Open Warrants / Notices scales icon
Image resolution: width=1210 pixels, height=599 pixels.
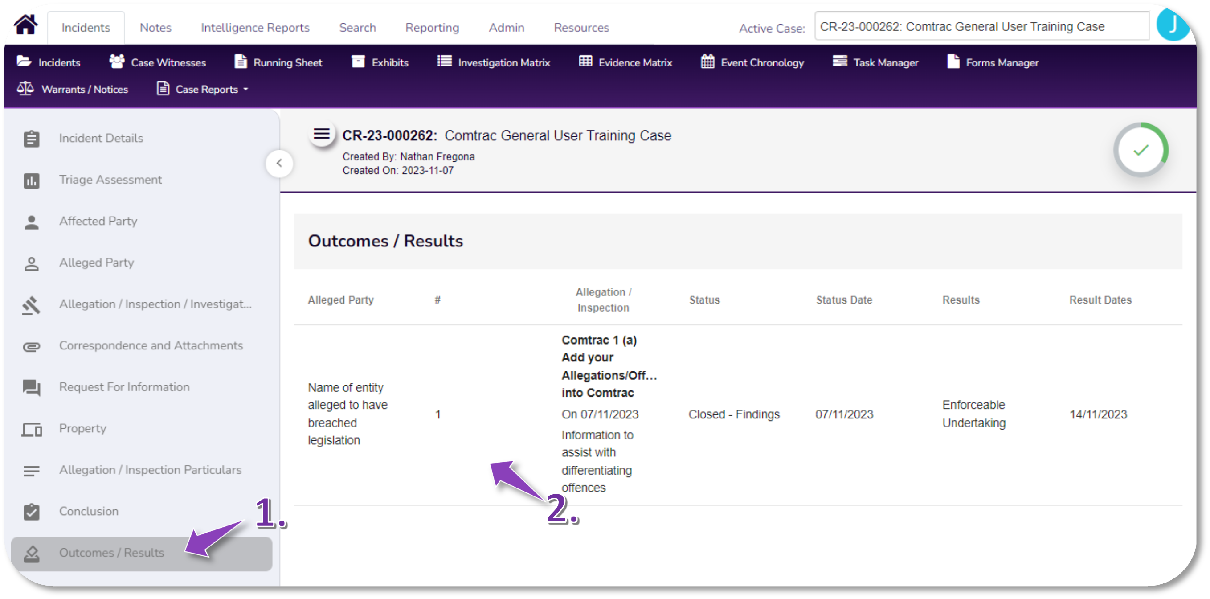25,88
